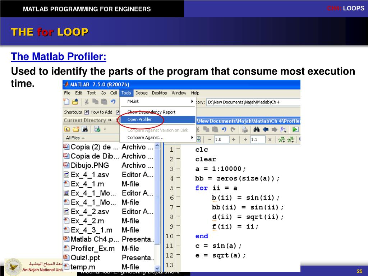Open the Window menu
The width and height of the screenshot is (368, 276).
(179, 93)
